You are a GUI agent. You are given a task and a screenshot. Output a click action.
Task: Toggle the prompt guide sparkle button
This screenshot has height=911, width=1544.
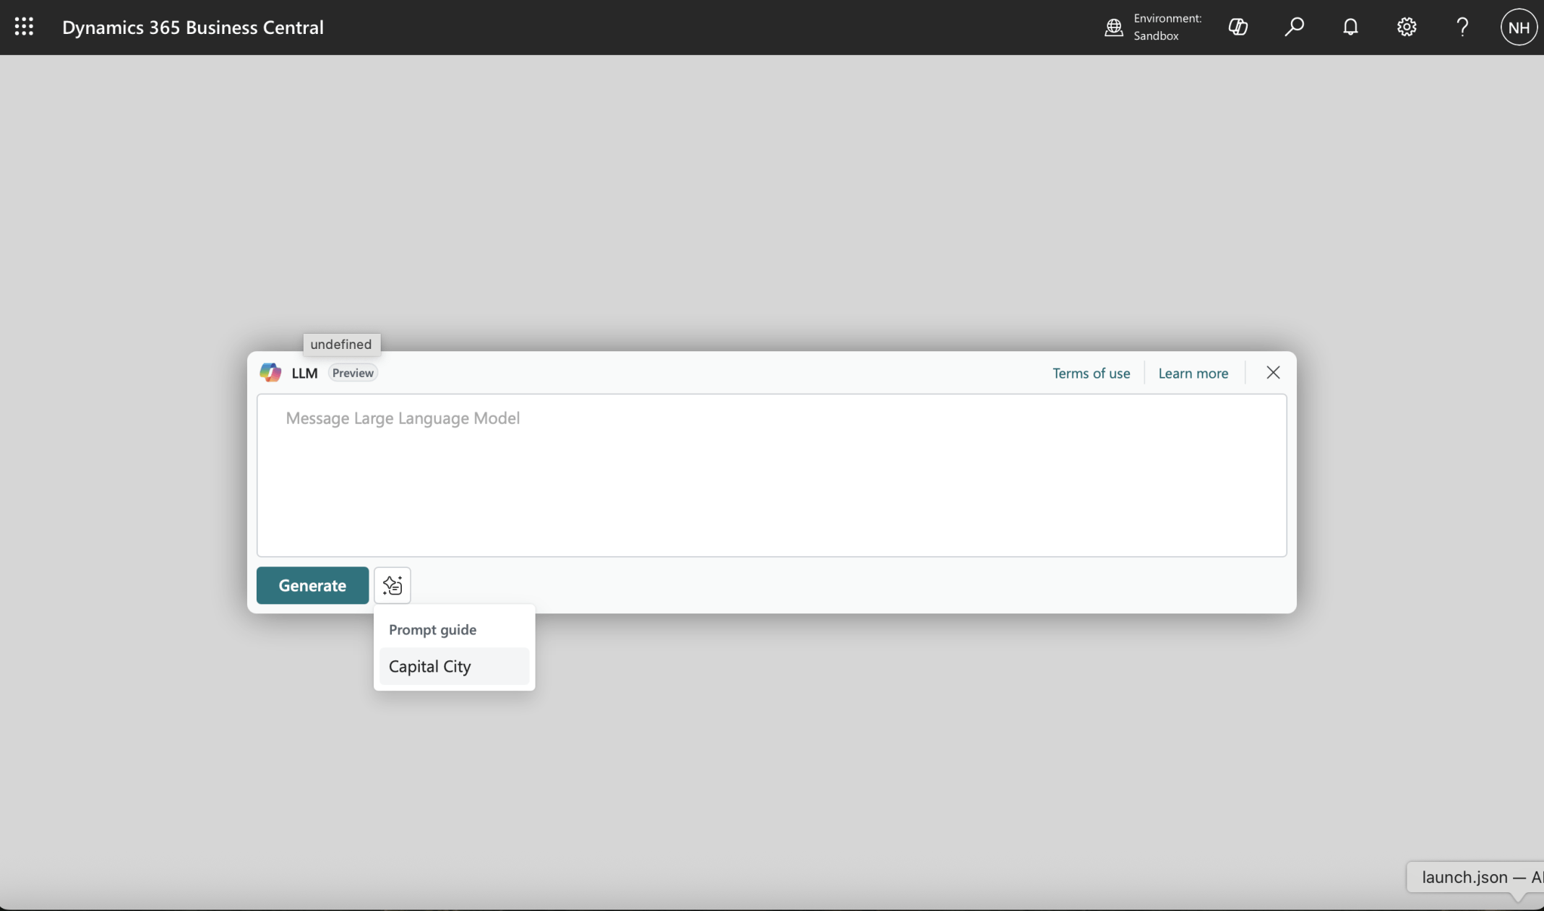pyautogui.click(x=392, y=585)
